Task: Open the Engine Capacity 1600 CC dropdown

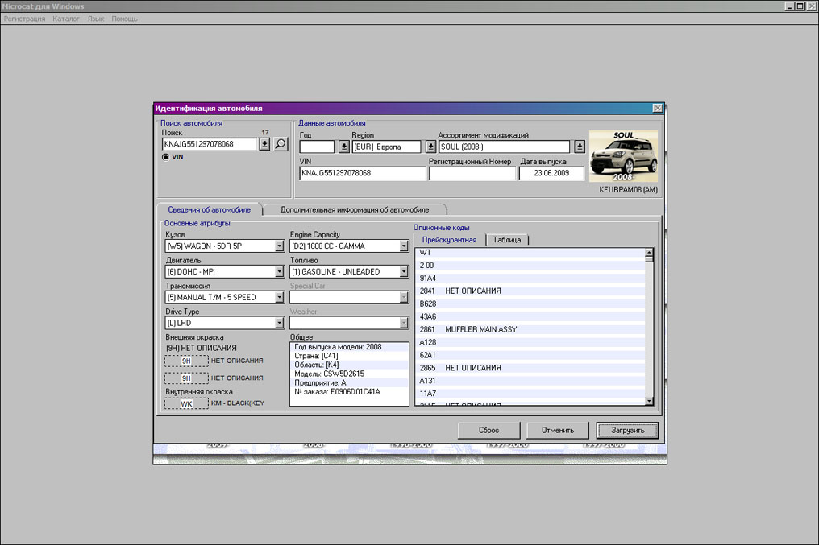Action: point(404,246)
